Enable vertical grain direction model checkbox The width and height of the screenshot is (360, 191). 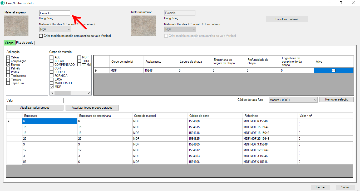[x=41, y=36]
